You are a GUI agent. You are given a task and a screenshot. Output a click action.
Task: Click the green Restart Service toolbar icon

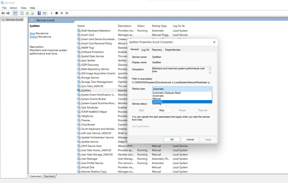67,13
